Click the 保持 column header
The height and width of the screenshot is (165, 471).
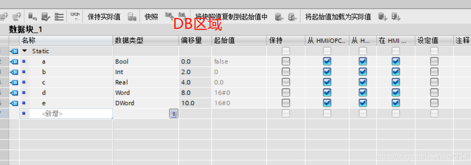[286, 41]
